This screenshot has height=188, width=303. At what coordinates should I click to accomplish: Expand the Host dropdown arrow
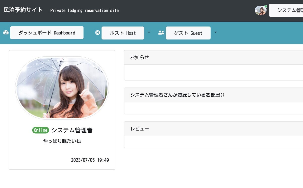point(149,32)
